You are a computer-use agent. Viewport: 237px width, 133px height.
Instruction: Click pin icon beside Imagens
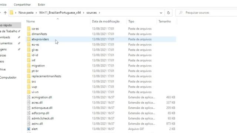(x=19, y=49)
